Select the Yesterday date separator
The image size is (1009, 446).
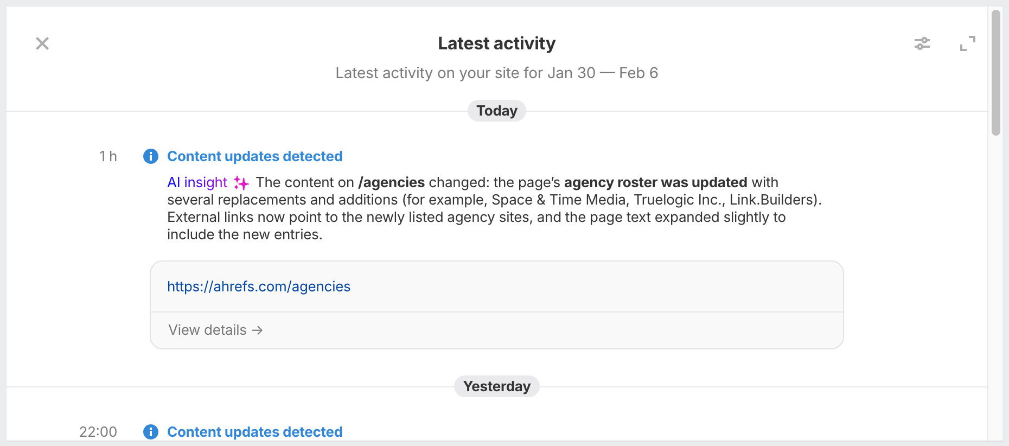point(497,386)
